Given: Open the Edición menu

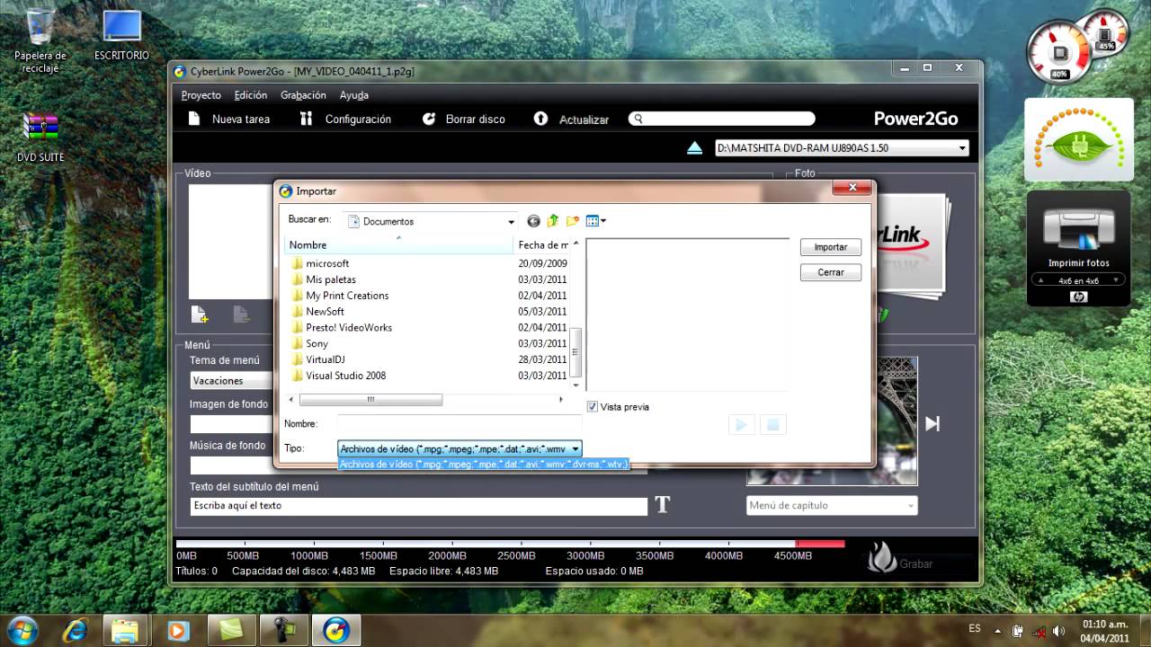Looking at the screenshot, I should [x=251, y=95].
